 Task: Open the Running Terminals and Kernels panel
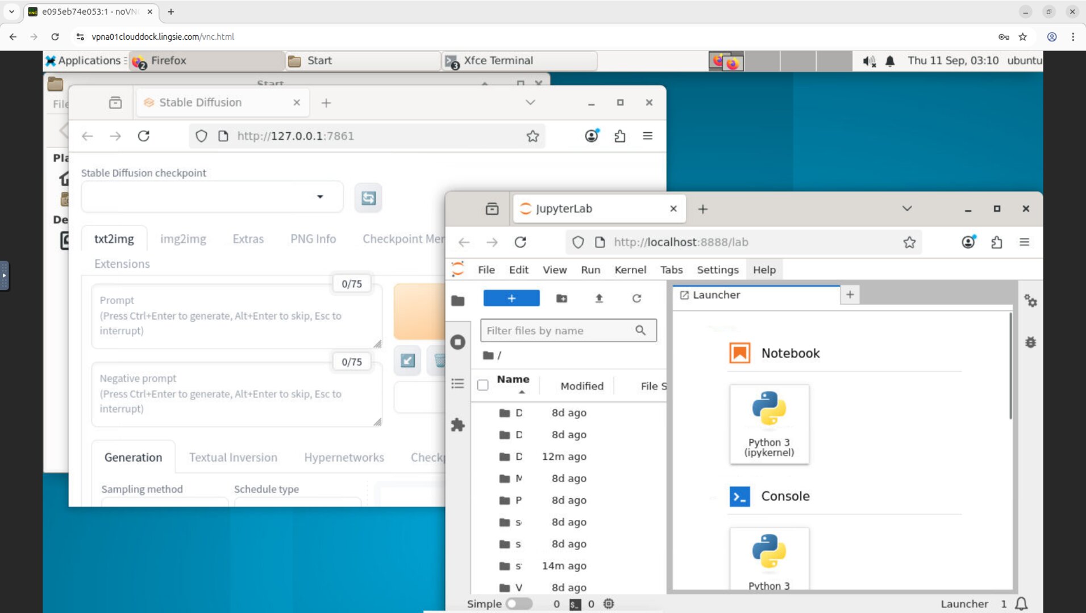(458, 342)
